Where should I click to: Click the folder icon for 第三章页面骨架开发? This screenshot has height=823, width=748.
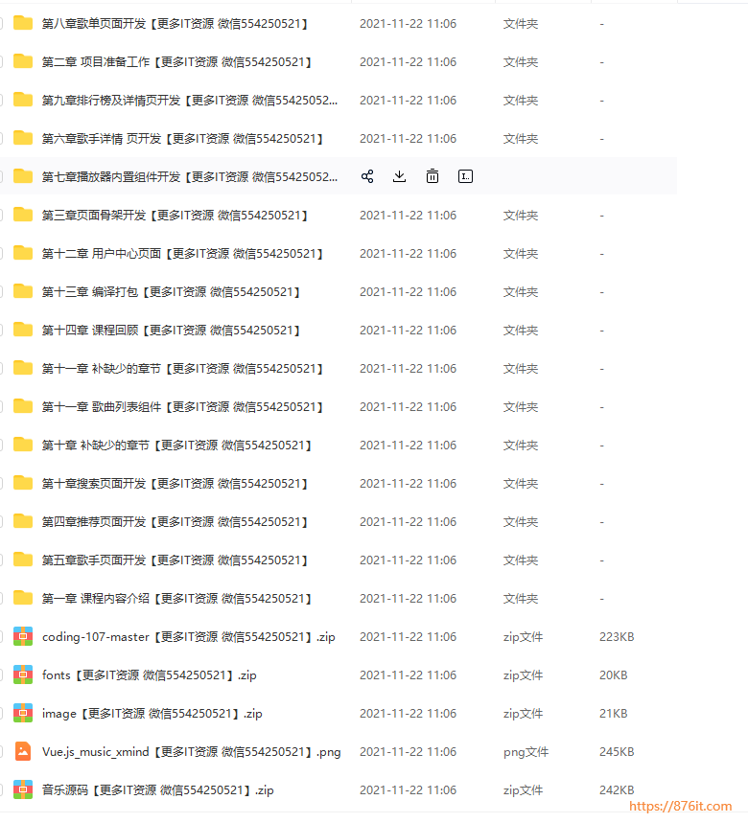coord(23,215)
